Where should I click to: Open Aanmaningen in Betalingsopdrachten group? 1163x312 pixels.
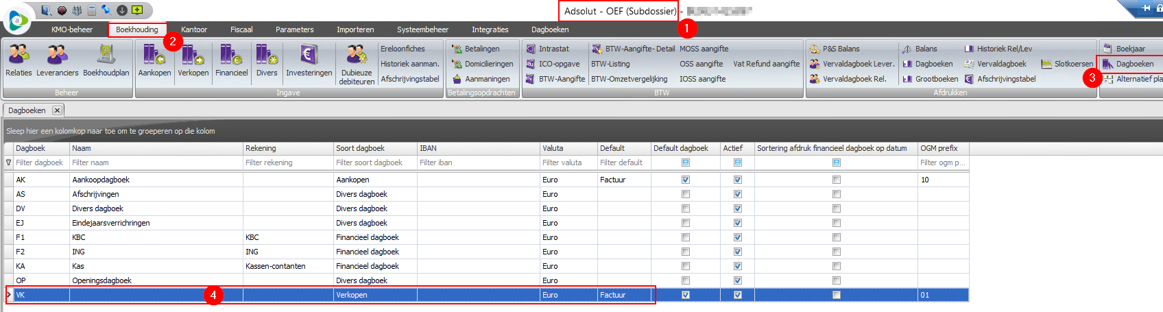[480, 79]
